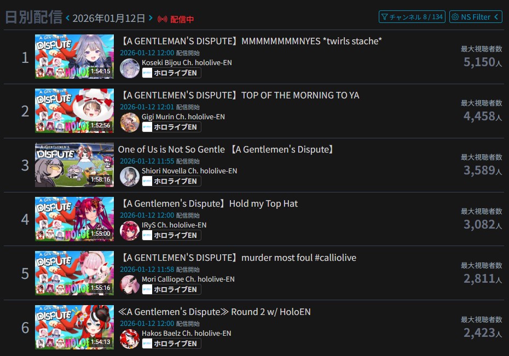Click ホロライブEN tag under Hakos Baelz

(171, 343)
